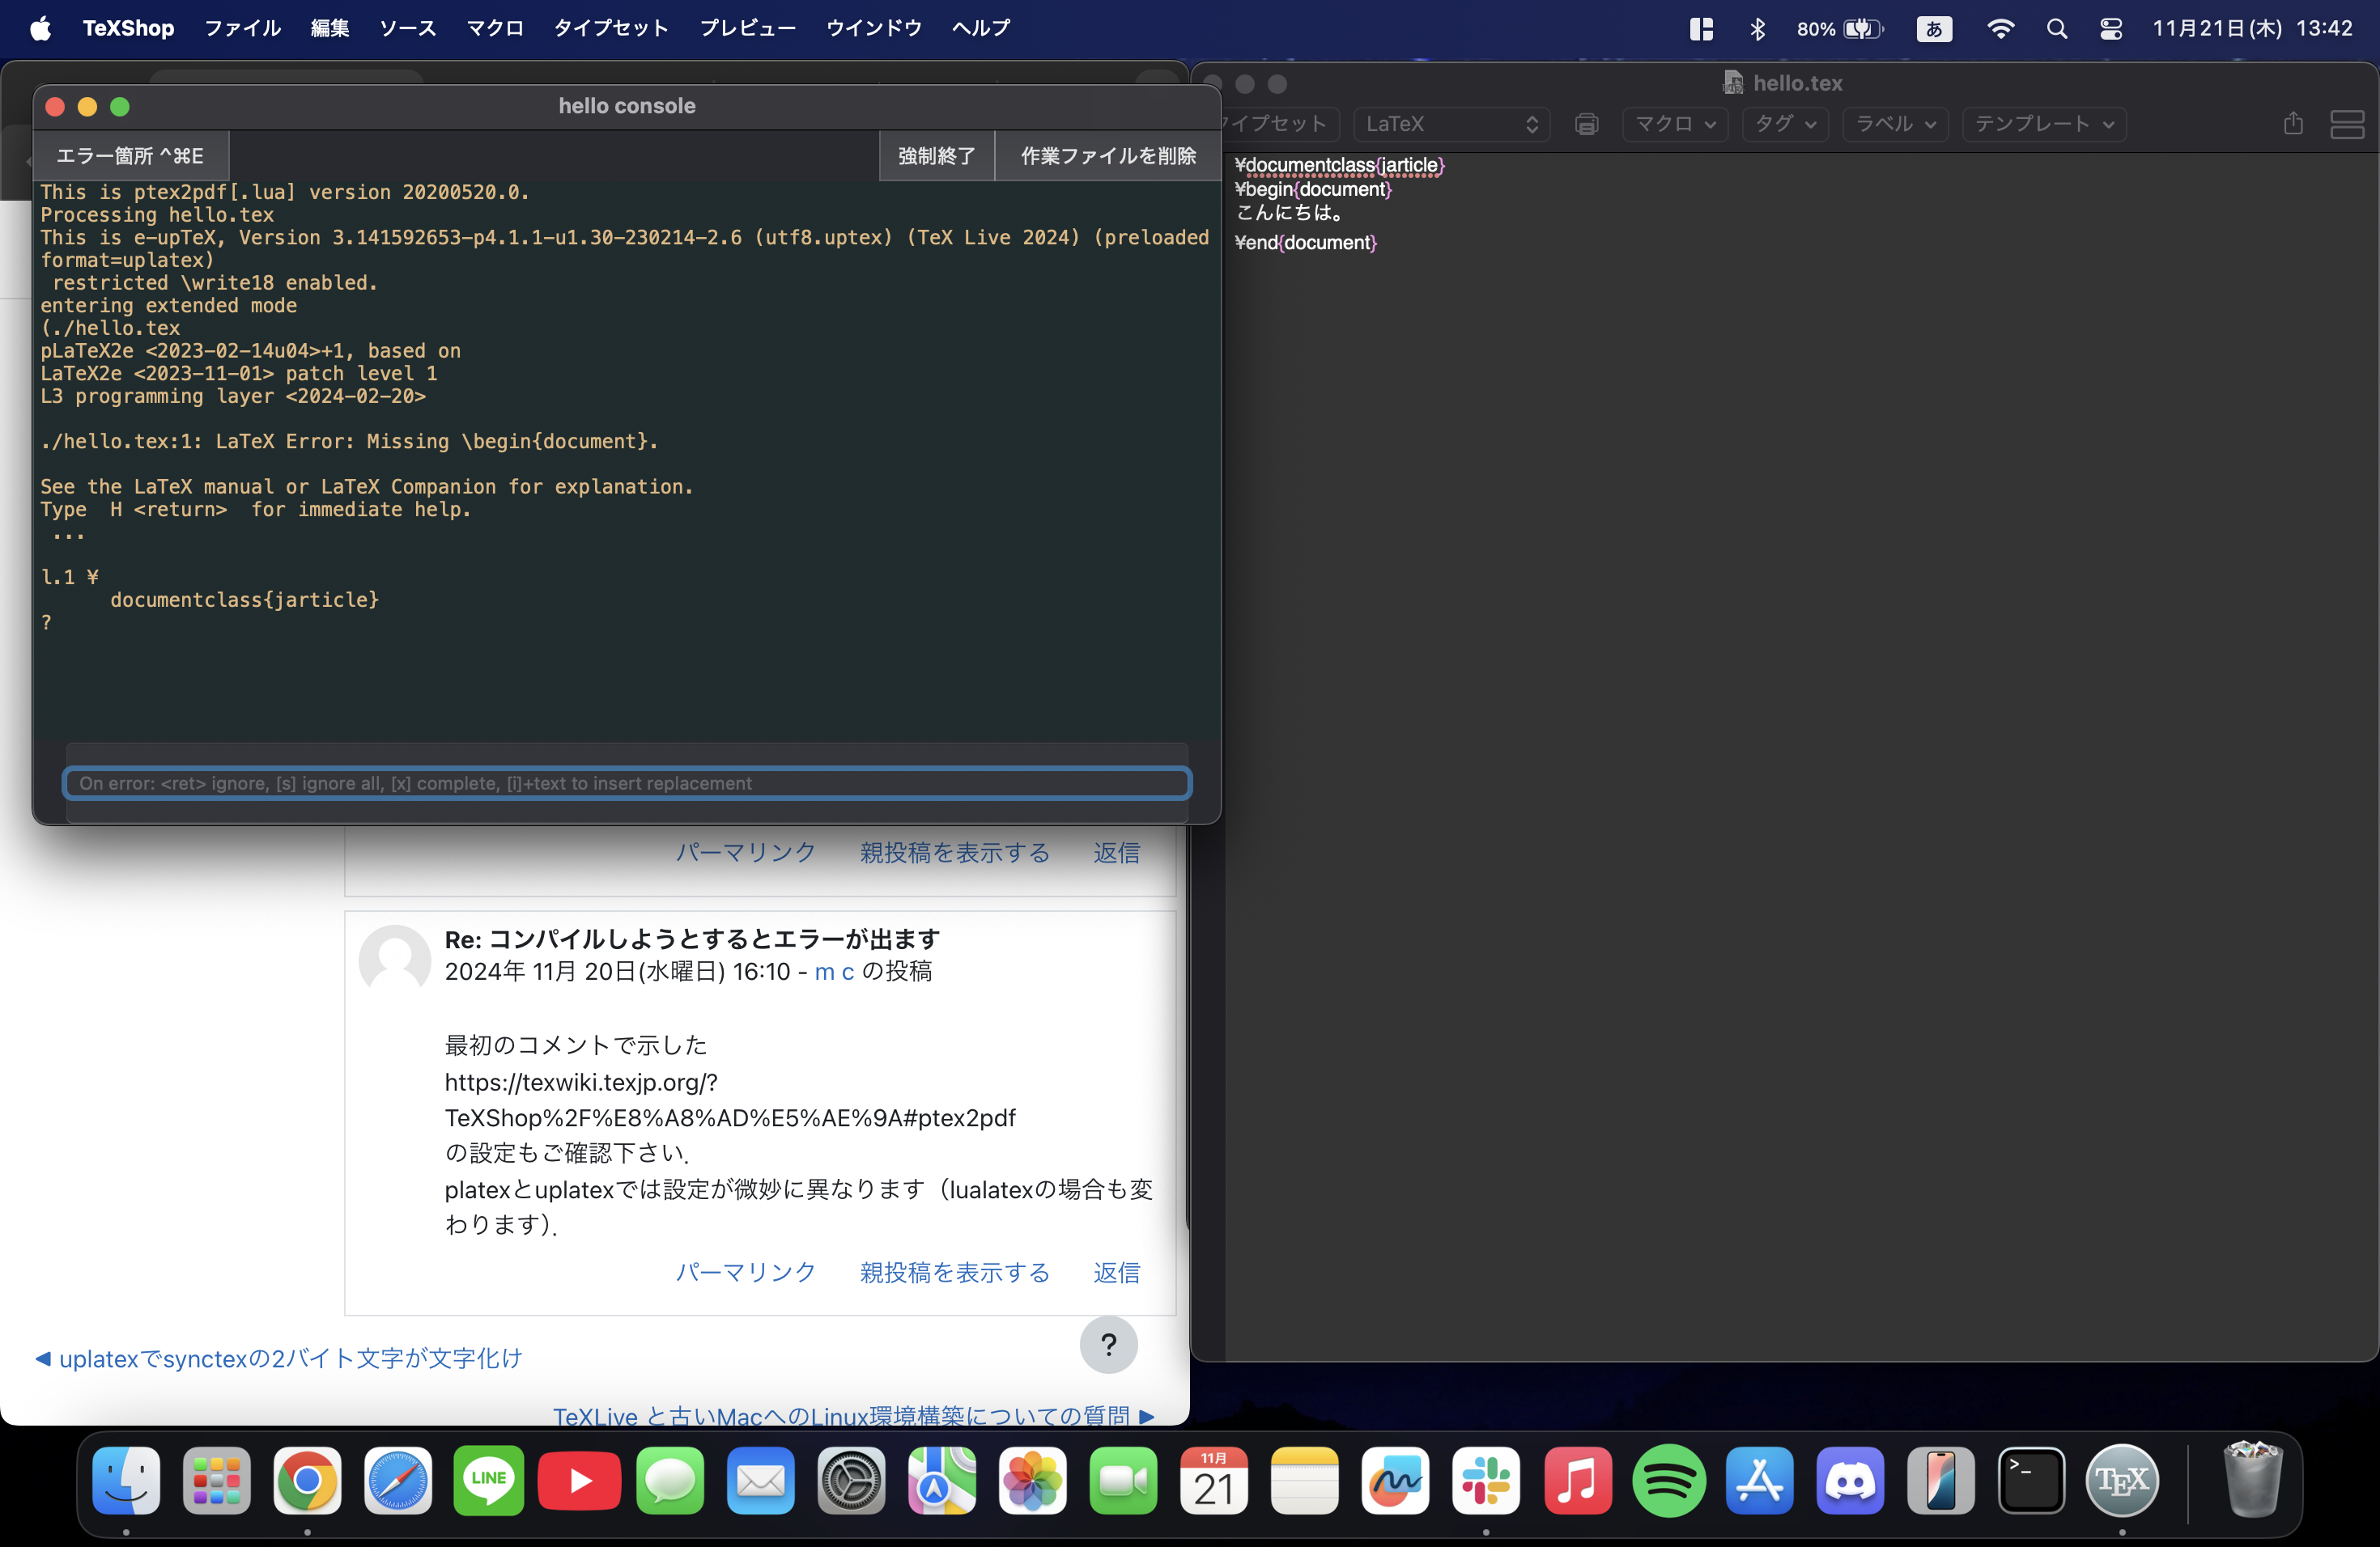Screen dimensions: 2380x1547
Task: Expand the テンプレート dropdown
Action: point(2043,124)
